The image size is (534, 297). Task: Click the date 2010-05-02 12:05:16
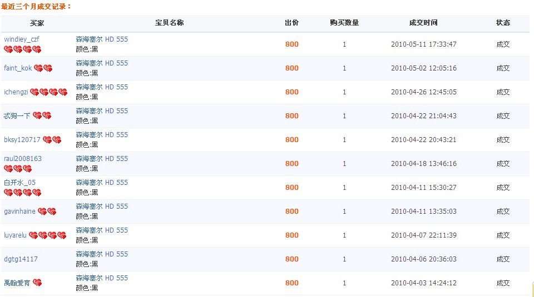[424, 68]
